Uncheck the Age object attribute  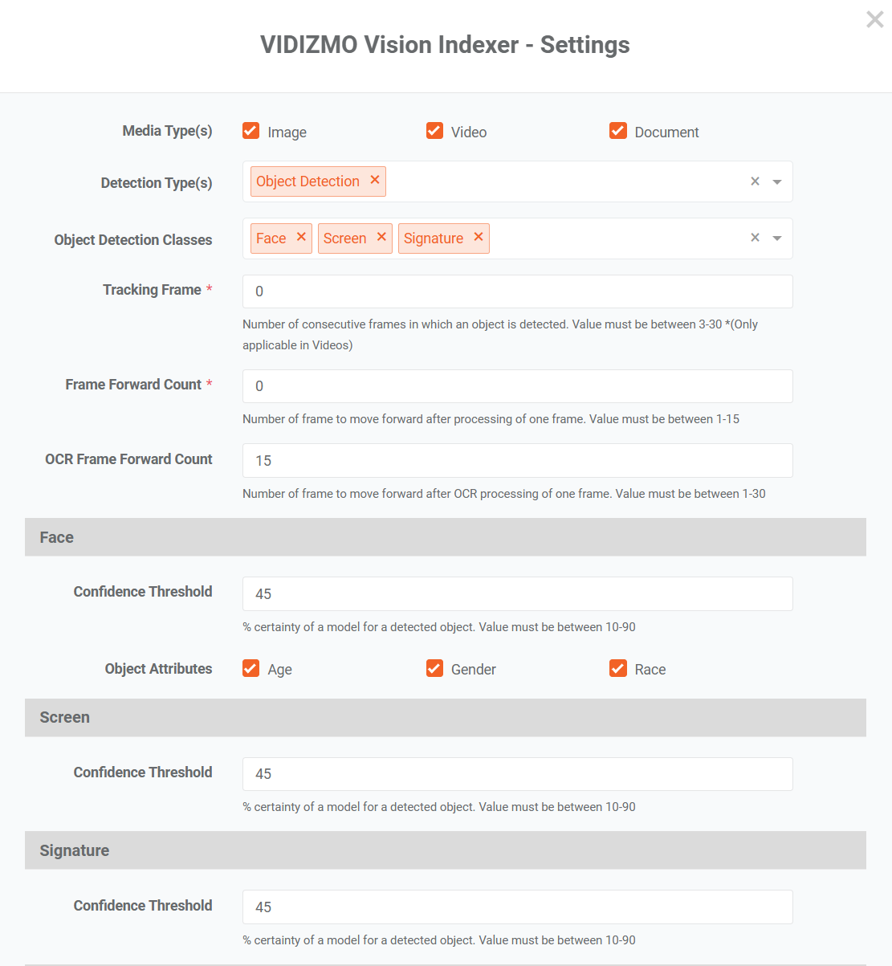(x=251, y=668)
